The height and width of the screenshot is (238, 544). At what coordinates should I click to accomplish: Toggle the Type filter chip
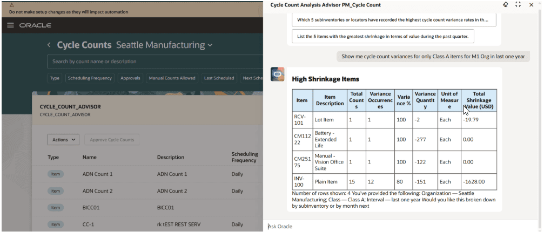coord(55,78)
